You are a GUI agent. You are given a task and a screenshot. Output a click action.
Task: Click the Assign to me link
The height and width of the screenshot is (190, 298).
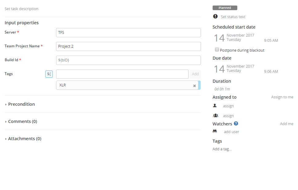pyautogui.click(x=282, y=97)
